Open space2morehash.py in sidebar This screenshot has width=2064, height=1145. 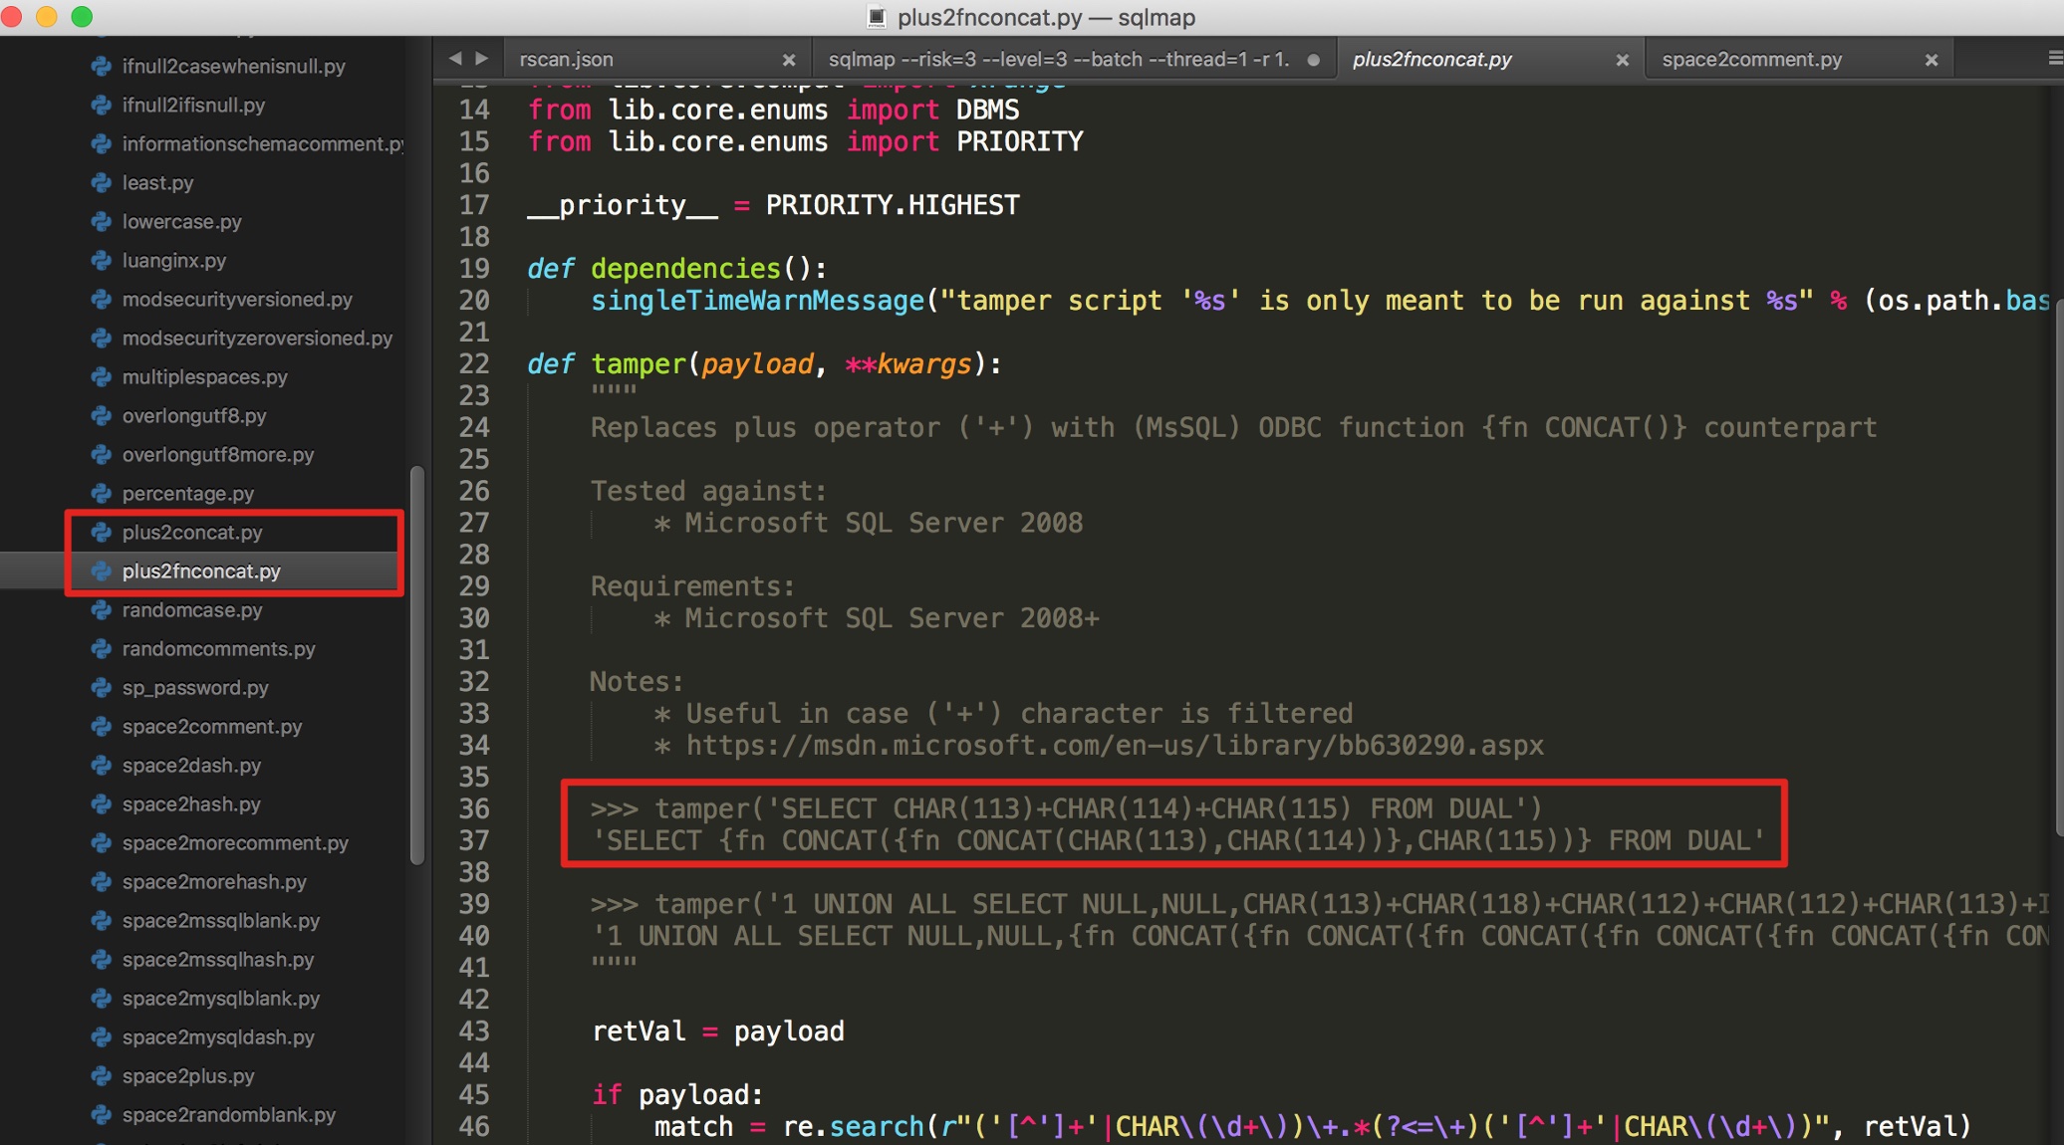(x=214, y=882)
